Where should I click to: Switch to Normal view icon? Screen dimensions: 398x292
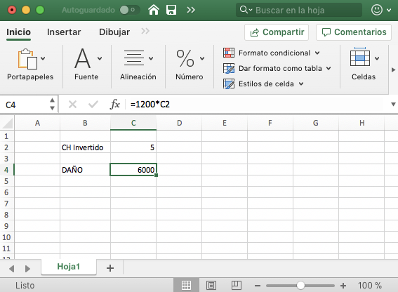(x=186, y=286)
